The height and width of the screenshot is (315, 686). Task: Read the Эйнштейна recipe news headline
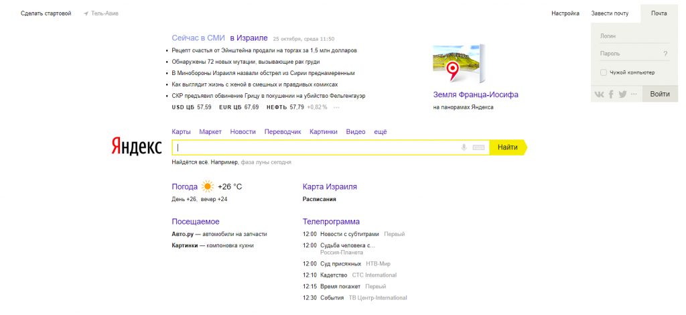[x=264, y=50]
